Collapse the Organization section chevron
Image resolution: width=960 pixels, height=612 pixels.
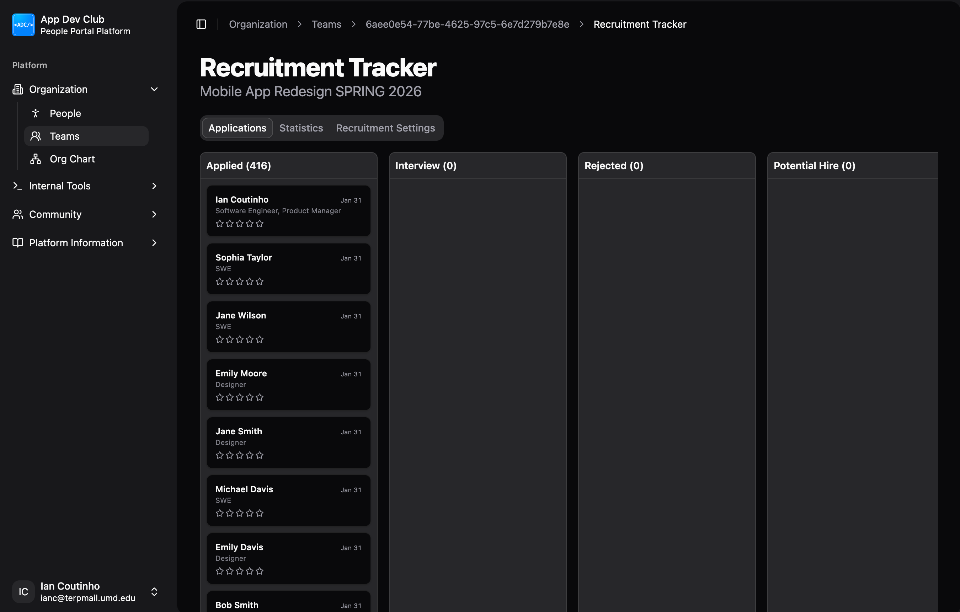click(x=154, y=89)
